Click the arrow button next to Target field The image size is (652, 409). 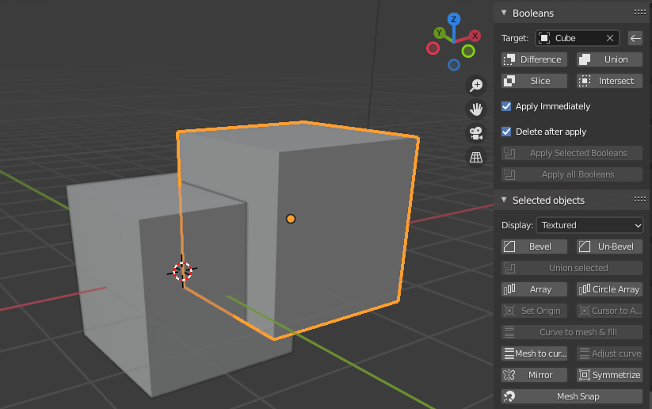click(635, 38)
